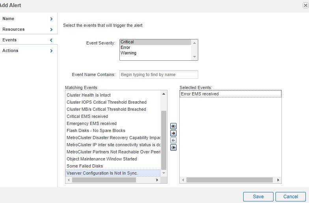Image resolution: width=309 pixels, height=203 pixels.
Task: Click Matching Events scroll-up arrow
Action: (164, 94)
